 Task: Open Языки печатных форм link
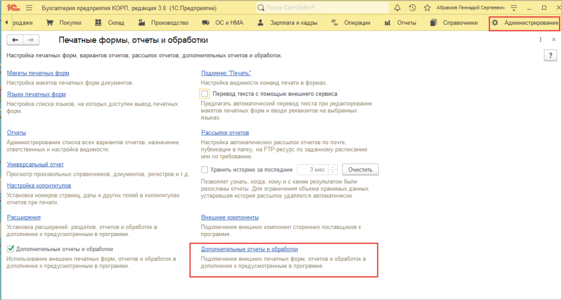pos(36,94)
